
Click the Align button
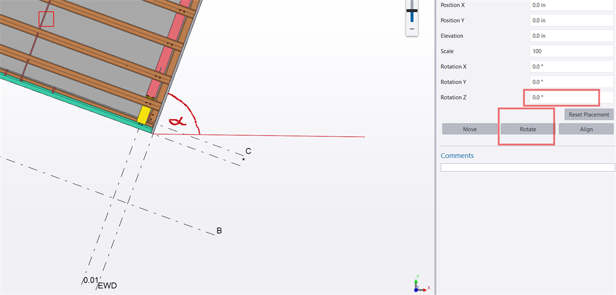[586, 129]
